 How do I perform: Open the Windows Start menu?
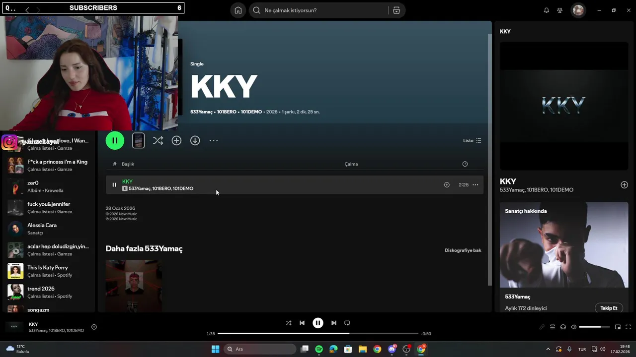click(x=215, y=349)
